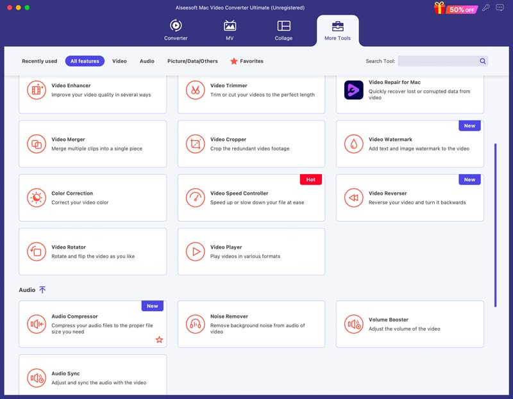Click the vertical scrollbar on the right
The width and height of the screenshot is (513, 399).
click(x=495, y=224)
